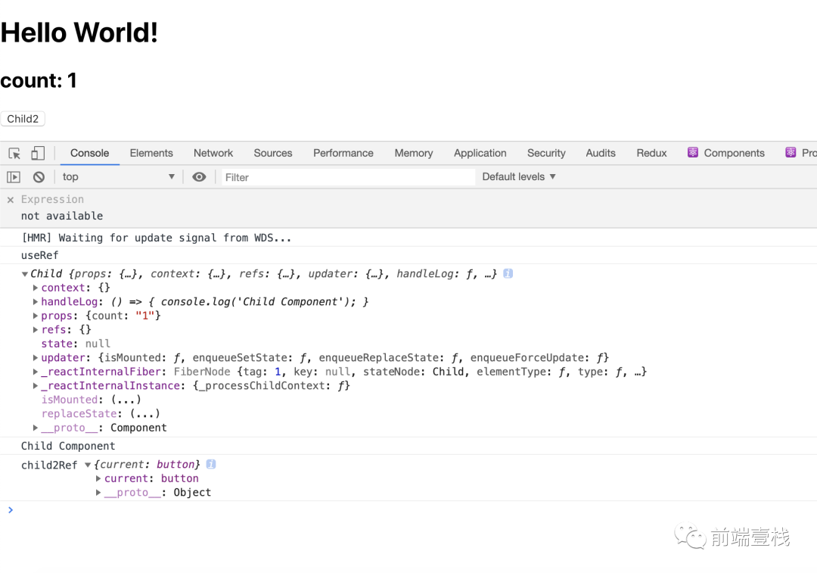Screen dimensions: 817x573
Task: Expand the updater property
Action: pyautogui.click(x=36, y=358)
